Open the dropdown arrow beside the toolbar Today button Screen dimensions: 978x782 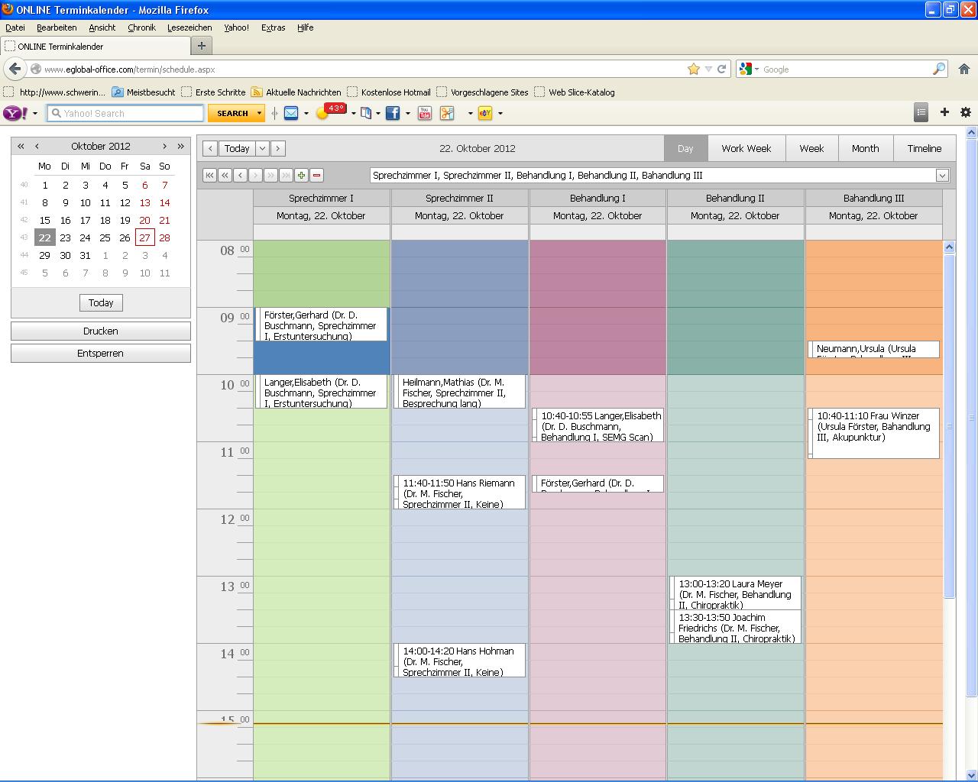(x=262, y=149)
